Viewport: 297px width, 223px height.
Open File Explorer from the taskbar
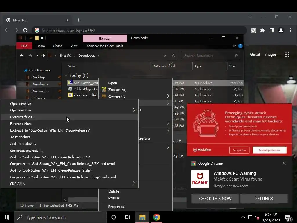[x=142, y=217]
